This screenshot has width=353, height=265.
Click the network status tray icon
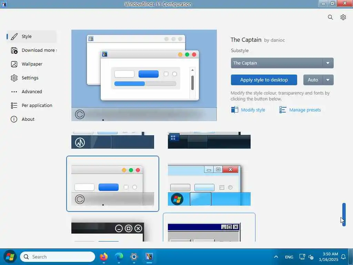302,257
